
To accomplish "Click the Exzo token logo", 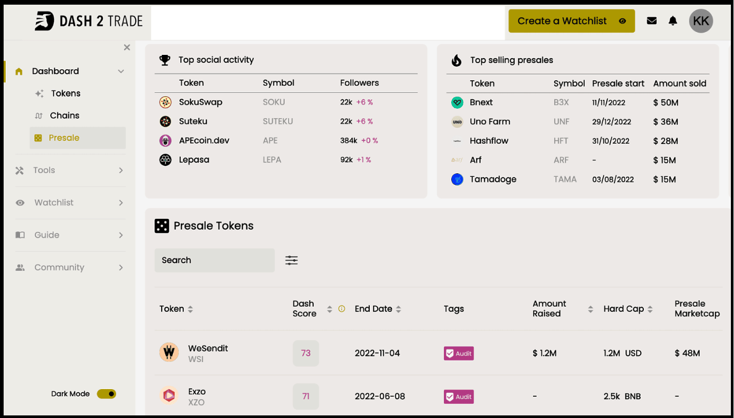I will (169, 396).
